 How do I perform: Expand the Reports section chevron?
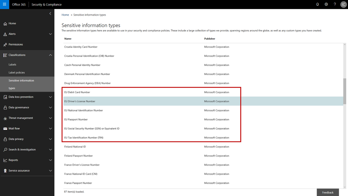pyautogui.click(x=51, y=160)
